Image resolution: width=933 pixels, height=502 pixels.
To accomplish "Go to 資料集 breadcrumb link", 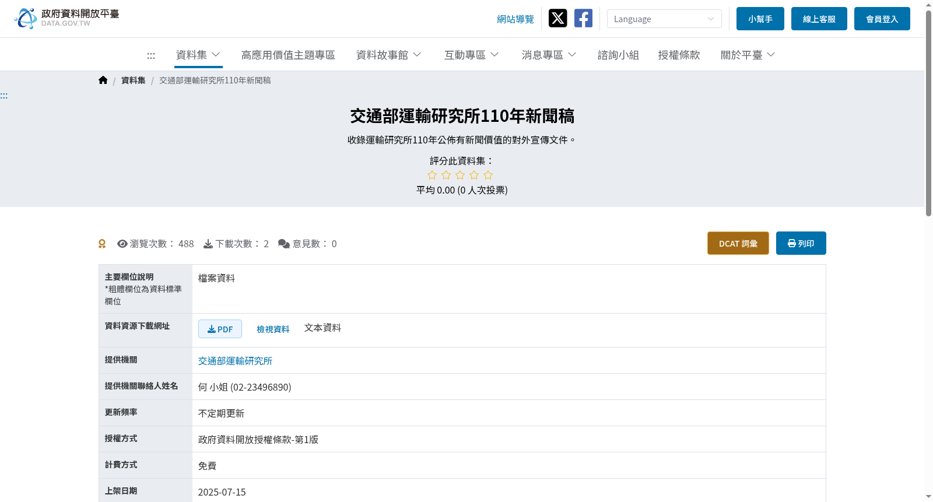I will 134,80.
